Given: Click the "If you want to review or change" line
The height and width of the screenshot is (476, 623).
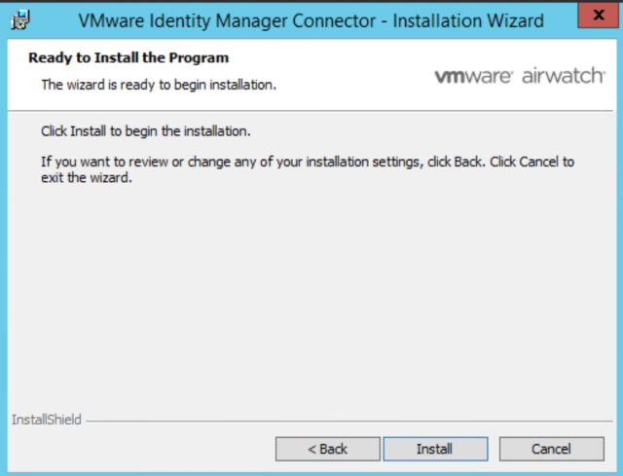Looking at the screenshot, I should click(307, 162).
